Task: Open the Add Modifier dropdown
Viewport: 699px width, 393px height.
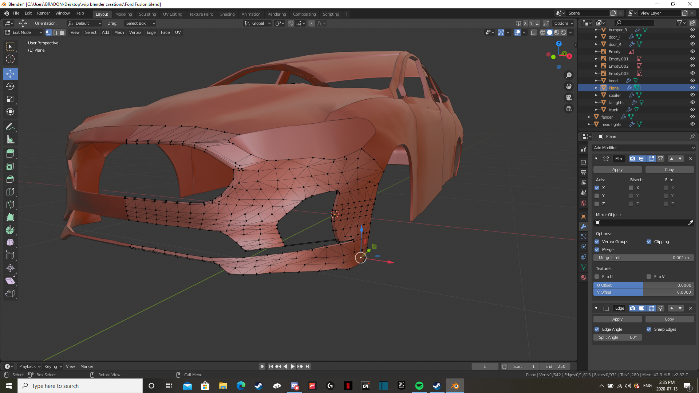Action: (x=644, y=148)
